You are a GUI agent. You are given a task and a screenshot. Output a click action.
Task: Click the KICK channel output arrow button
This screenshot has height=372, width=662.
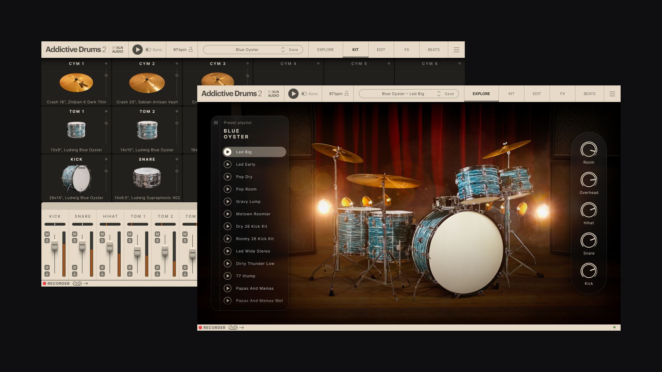[47, 274]
